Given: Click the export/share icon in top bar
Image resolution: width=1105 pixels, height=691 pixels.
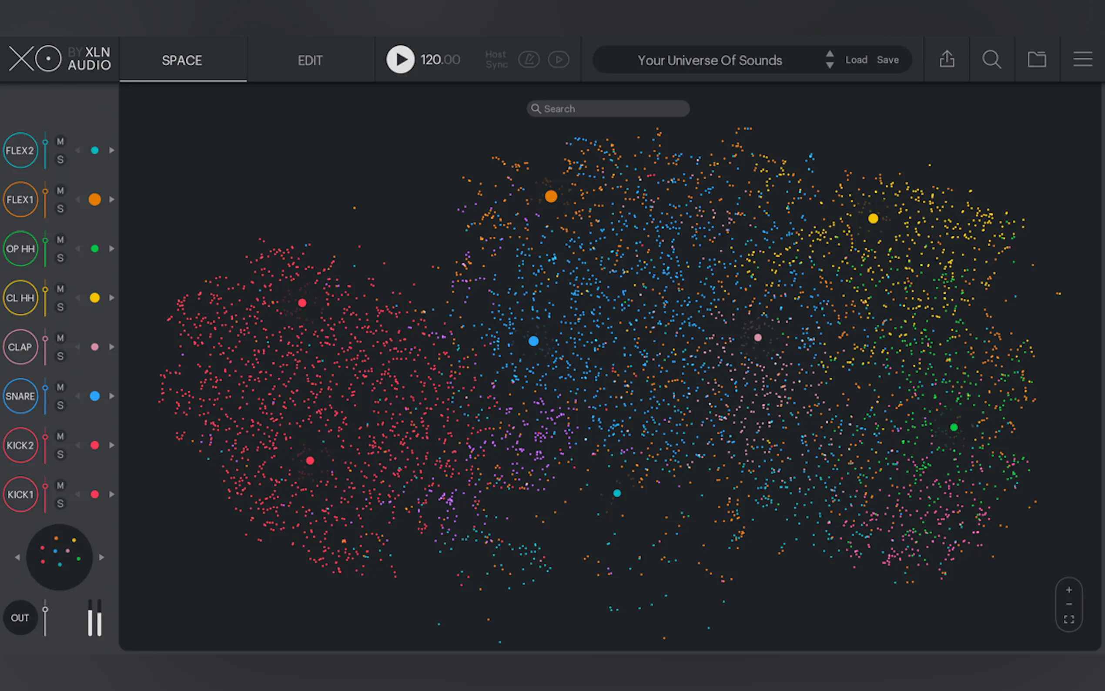Looking at the screenshot, I should [947, 60].
